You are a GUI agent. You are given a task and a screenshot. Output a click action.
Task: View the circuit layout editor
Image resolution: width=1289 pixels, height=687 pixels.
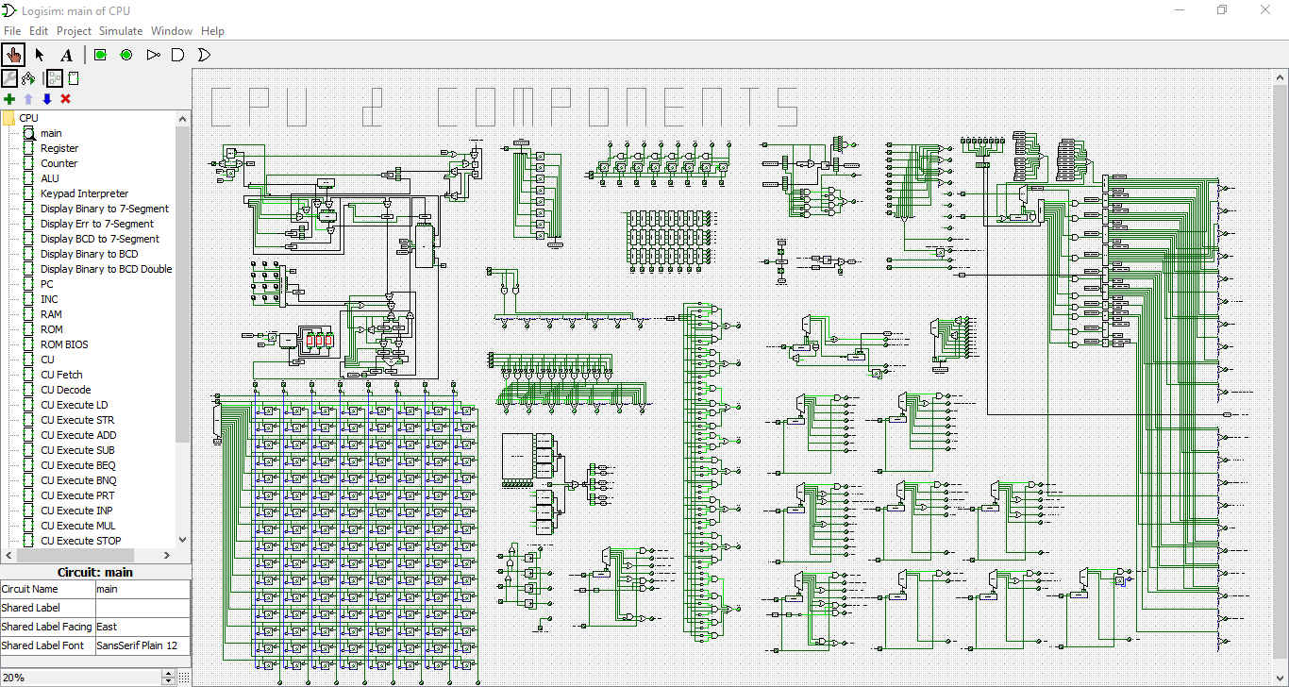pyautogui.click(x=55, y=78)
